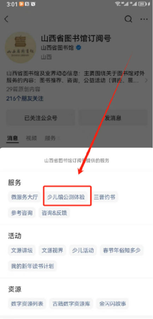Tap the Shanxi Library avatar logo

coord(20,47)
